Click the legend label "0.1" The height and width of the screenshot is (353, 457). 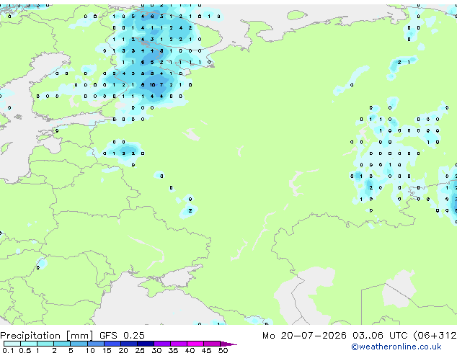pyautogui.click(x=8, y=350)
